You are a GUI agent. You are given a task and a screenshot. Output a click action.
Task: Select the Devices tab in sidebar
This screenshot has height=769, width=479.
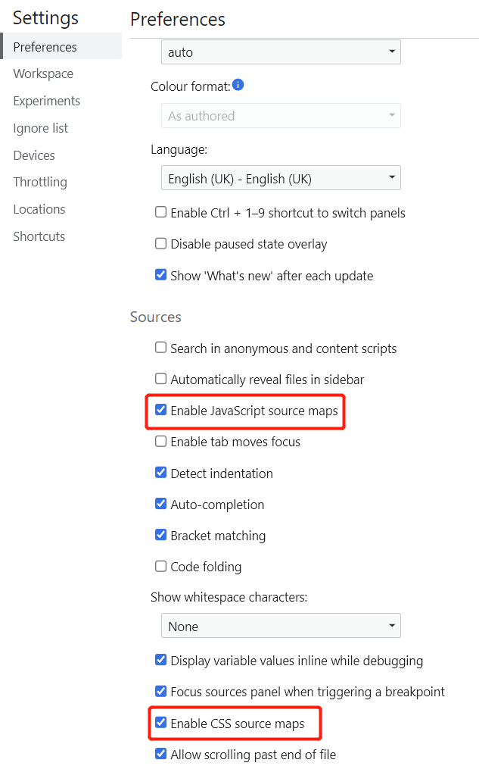point(34,155)
